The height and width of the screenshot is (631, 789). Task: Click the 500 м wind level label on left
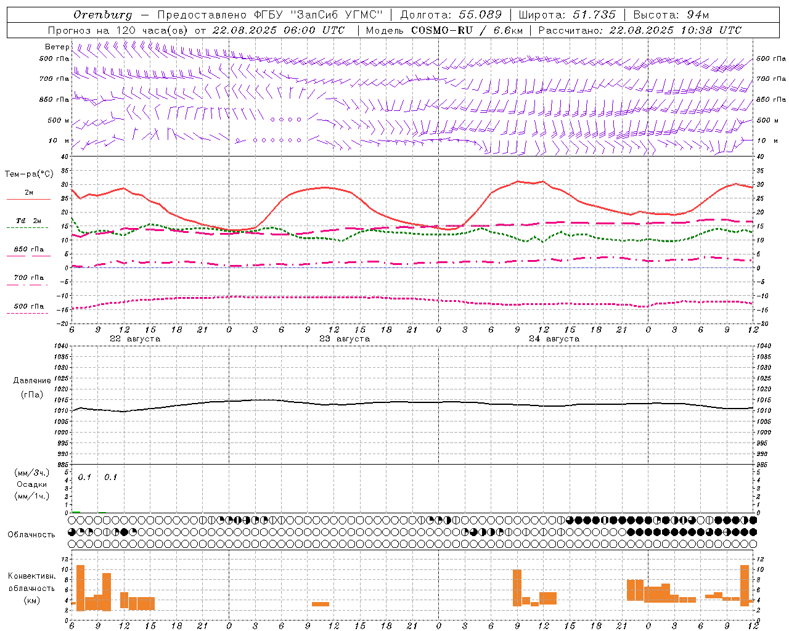coord(59,120)
